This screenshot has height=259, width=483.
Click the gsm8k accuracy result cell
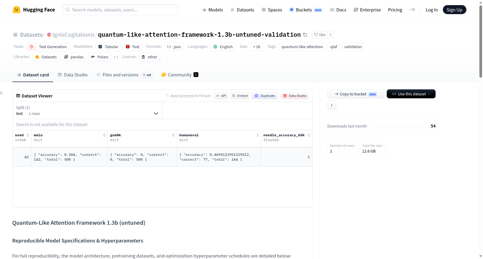coord(142,157)
